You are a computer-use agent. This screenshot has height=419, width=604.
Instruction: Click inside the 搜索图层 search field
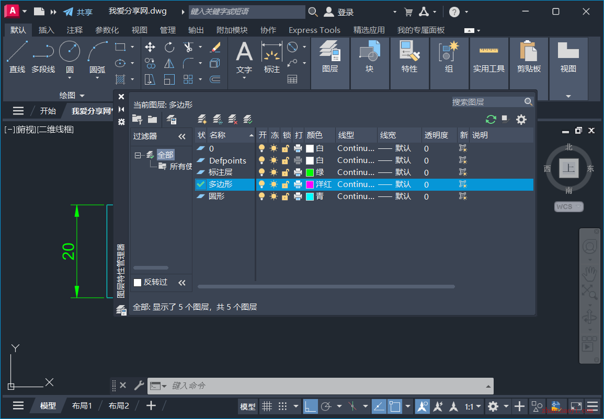(x=486, y=101)
